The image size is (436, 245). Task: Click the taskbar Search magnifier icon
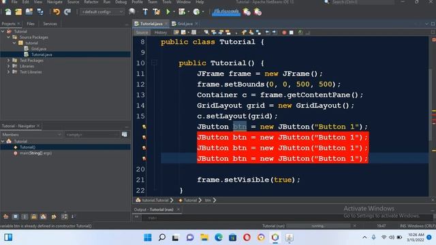coord(162,238)
